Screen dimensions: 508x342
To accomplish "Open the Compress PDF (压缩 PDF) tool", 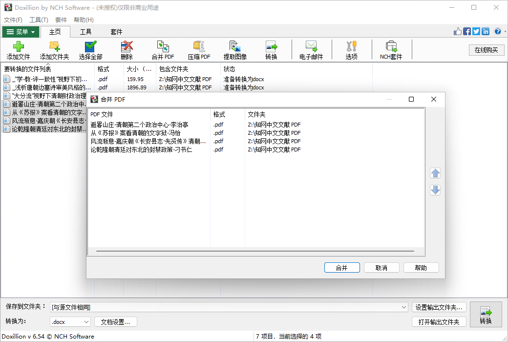I will [x=199, y=50].
